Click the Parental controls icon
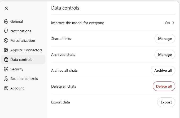The height and width of the screenshot is (118, 180). (x=6, y=79)
